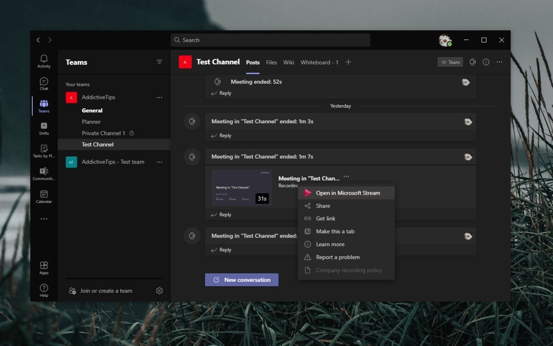Play the 31s meeting recording thumbnail
Viewport: 553px width, 346px height.
pos(241,187)
